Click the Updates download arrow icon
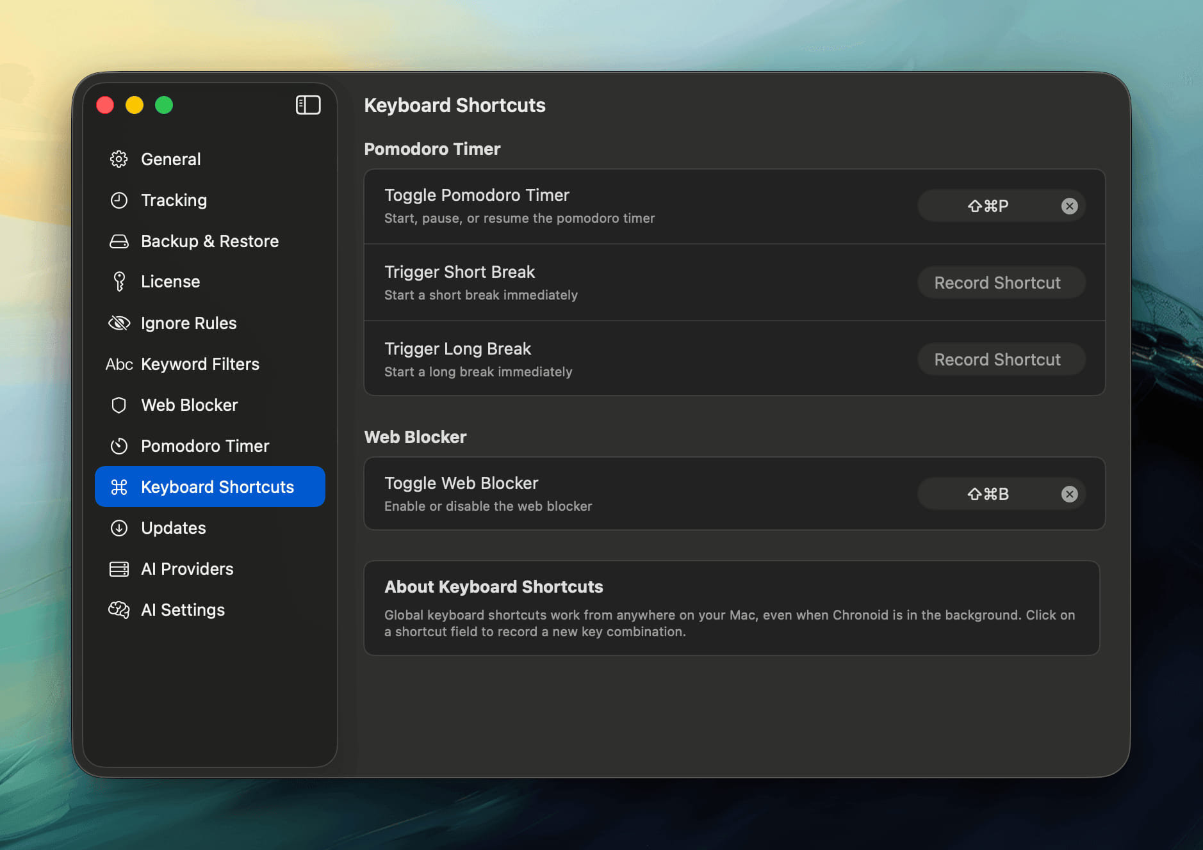 point(119,528)
